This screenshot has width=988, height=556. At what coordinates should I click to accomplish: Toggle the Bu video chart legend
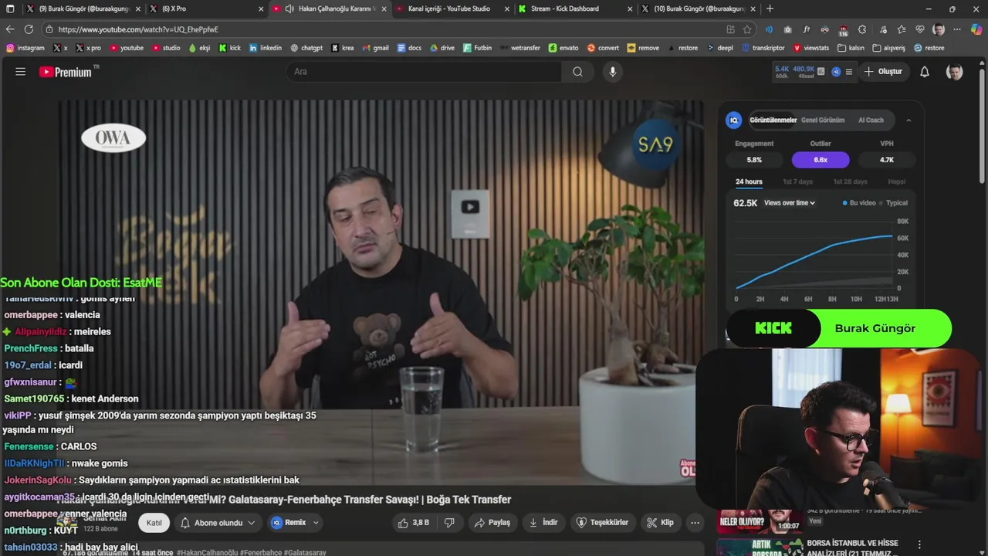point(859,203)
